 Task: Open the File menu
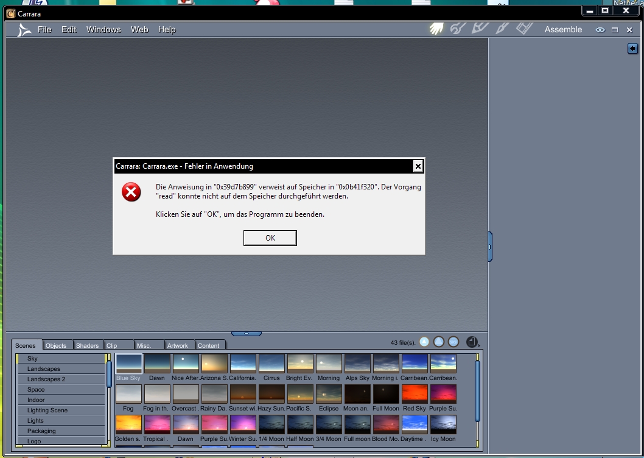44,30
